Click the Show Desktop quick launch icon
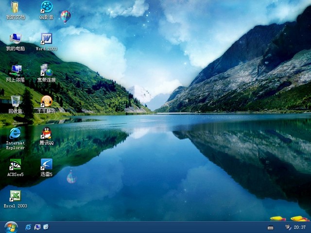311x233 pixels. coord(37,227)
